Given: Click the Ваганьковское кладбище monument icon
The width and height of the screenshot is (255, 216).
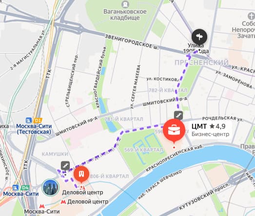Looking at the screenshot, I should pos(125,4).
